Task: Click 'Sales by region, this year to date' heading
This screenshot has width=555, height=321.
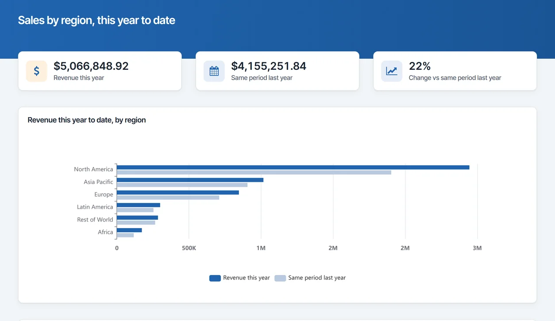Action: point(96,20)
